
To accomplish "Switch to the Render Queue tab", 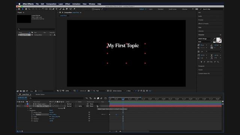I will click(x=40, y=94).
